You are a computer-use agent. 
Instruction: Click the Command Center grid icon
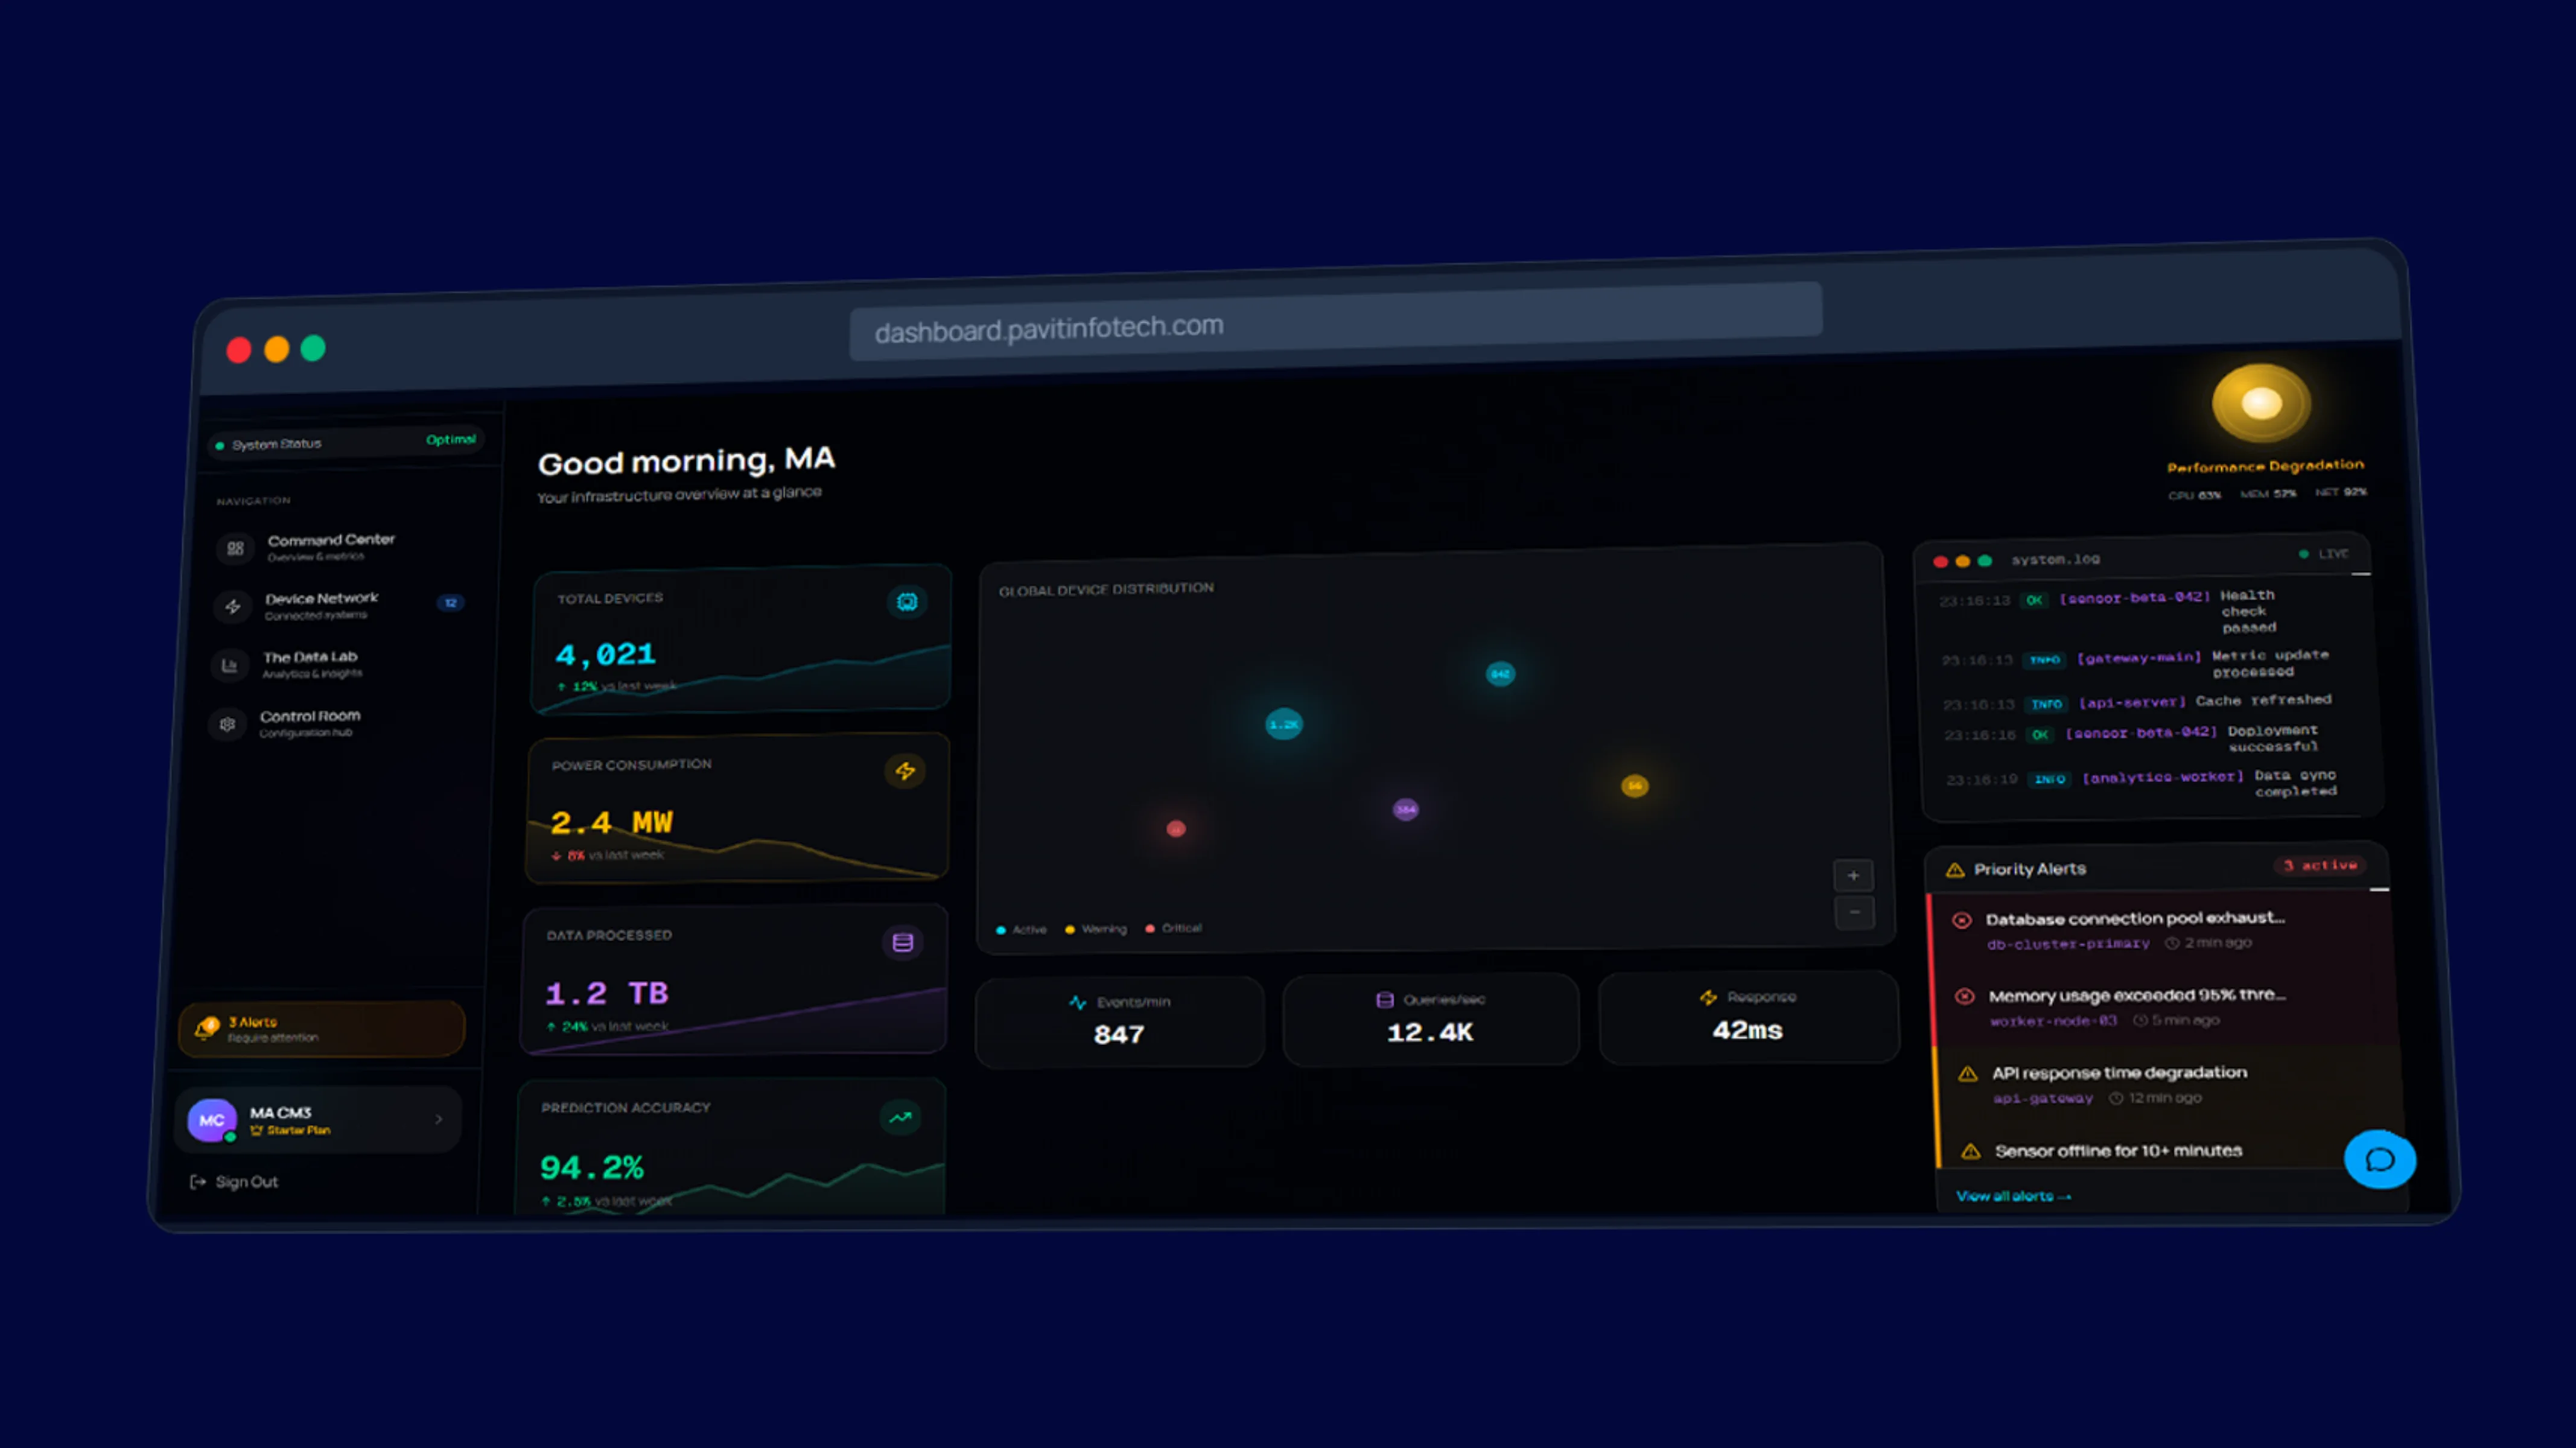235,548
